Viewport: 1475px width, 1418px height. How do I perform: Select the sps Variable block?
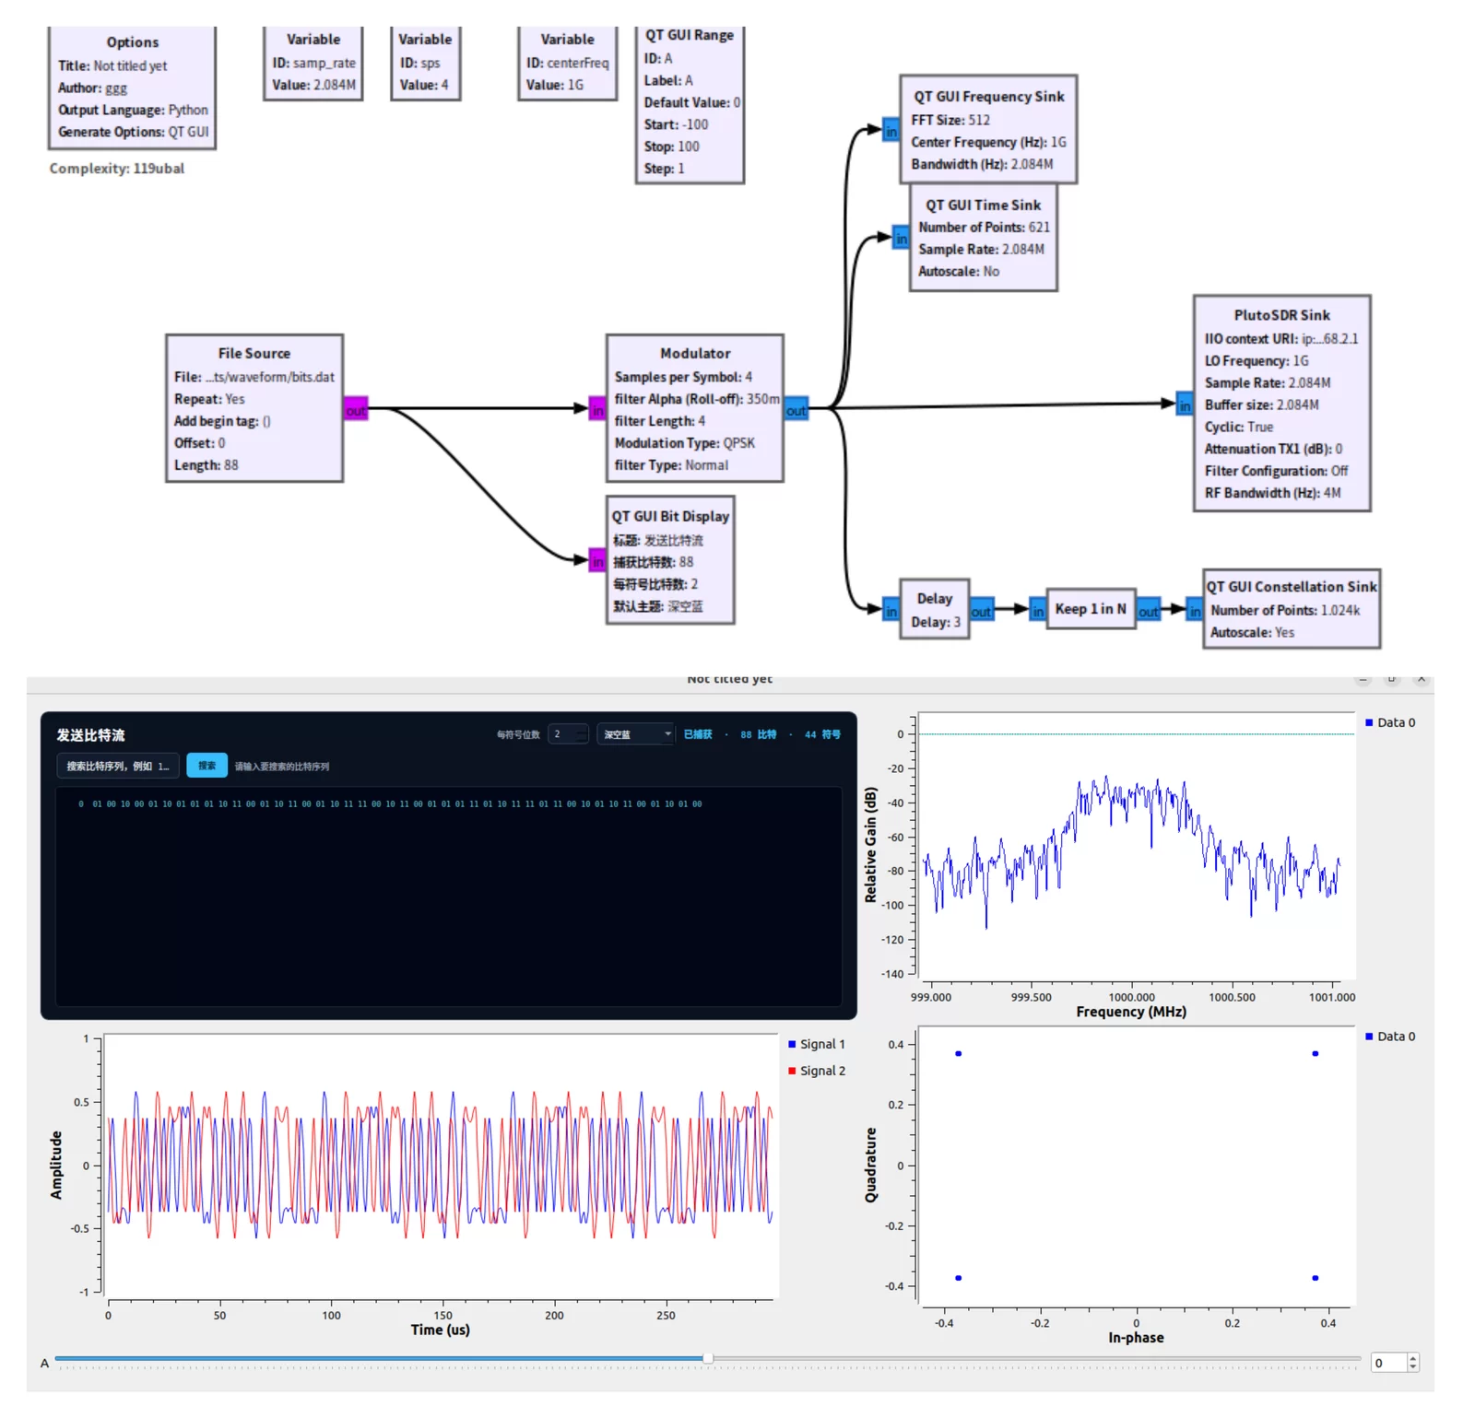pyautogui.click(x=425, y=63)
